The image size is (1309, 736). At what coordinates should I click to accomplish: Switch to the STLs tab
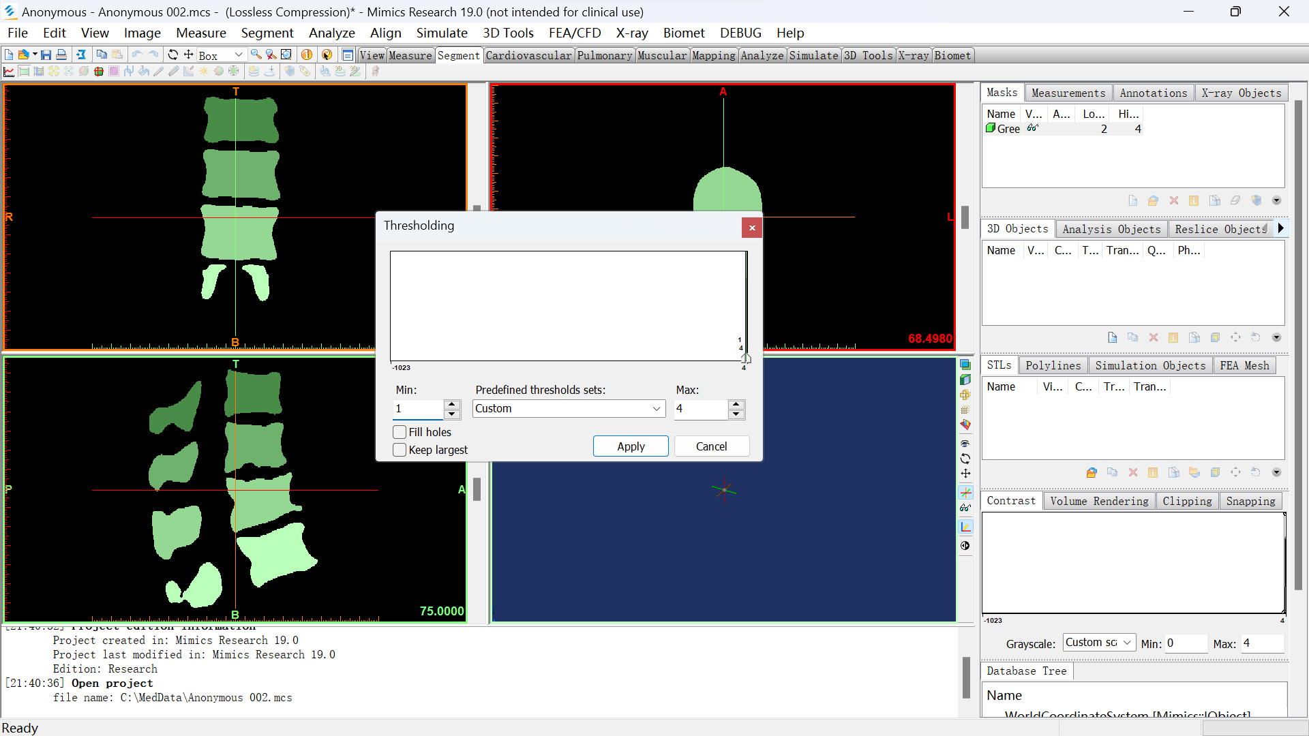pyautogui.click(x=1001, y=365)
